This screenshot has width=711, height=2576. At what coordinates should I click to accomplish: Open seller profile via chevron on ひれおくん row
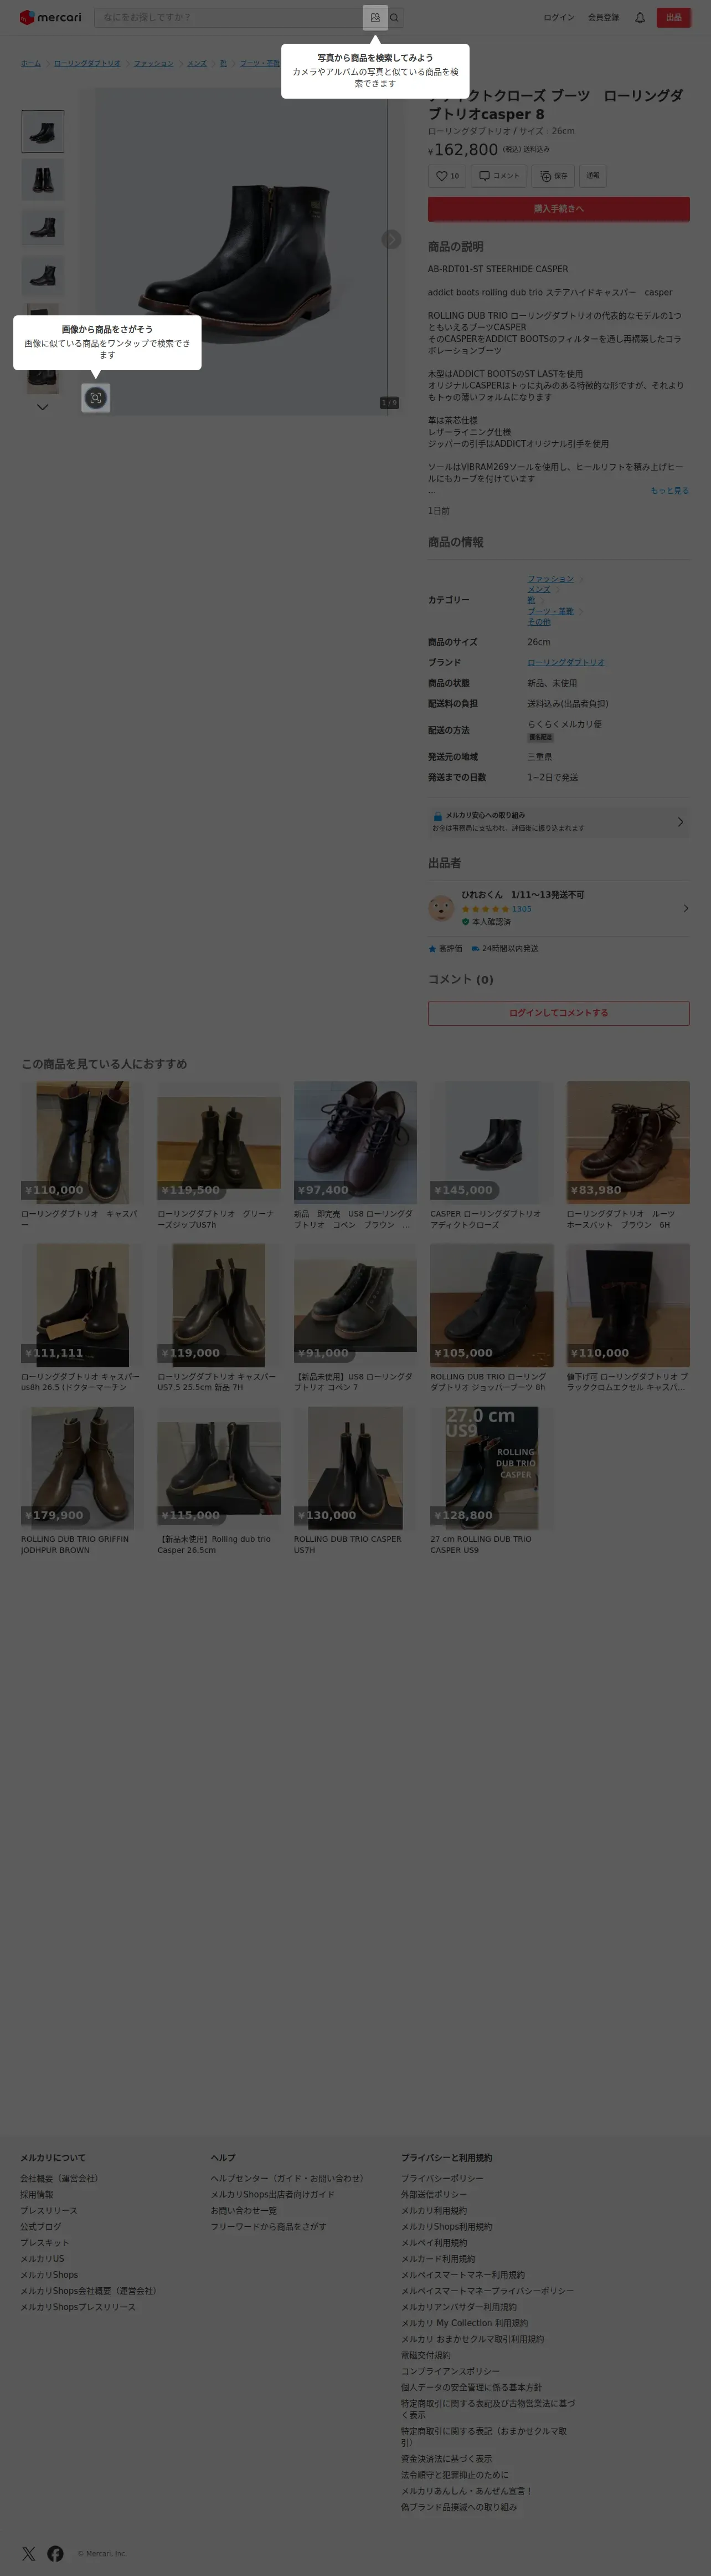coord(685,908)
